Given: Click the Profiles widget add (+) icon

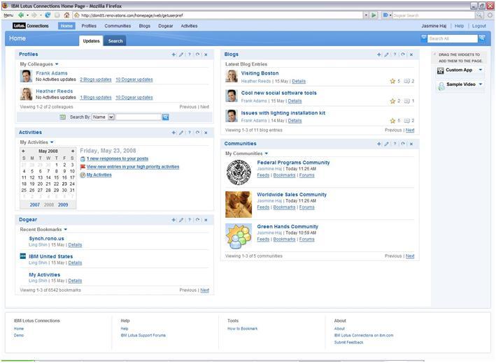Looking at the screenshot, I should tap(173, 54).
